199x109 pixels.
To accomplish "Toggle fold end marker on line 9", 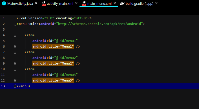I will (x=15, y=63).
